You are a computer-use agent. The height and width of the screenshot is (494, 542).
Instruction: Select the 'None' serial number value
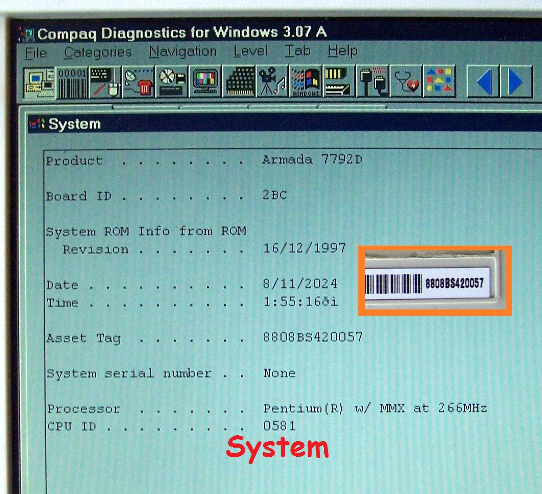tap(280, 373)
